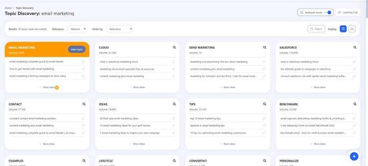Open '10 tips for optimising email marketing conversions'

pyautogui.click(x=218, y=133)
